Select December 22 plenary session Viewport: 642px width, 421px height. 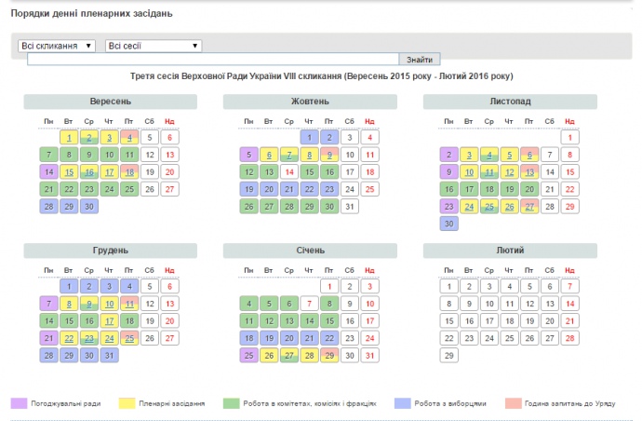click(69, 338)
